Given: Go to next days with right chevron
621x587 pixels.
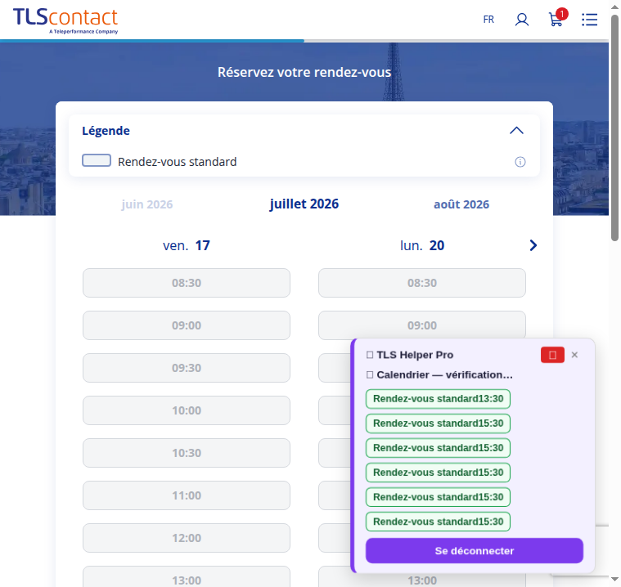Looking at the screenshot, I should point(533,245).
